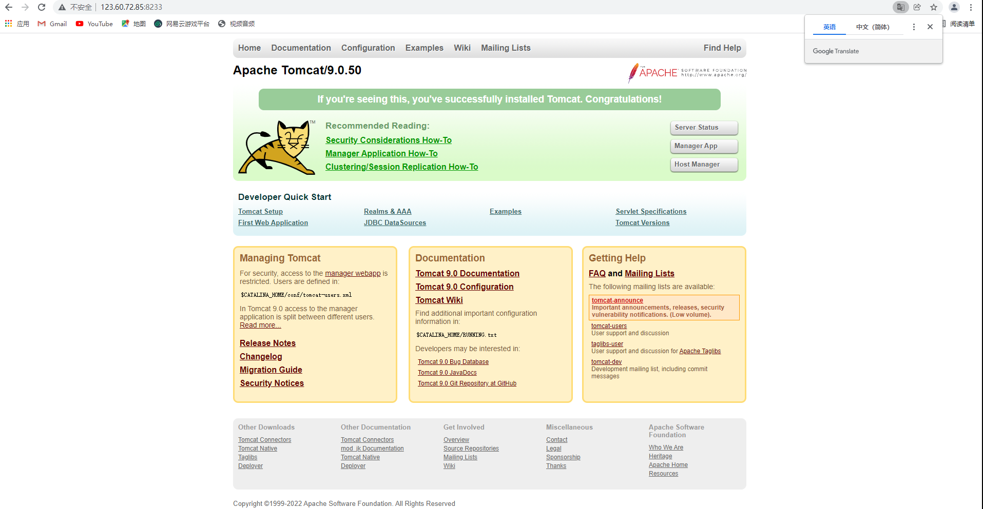The height and width of the screenshot is (509, 983).
Task: Open the Migration Guide link
Action: click(x=271, y=370)
